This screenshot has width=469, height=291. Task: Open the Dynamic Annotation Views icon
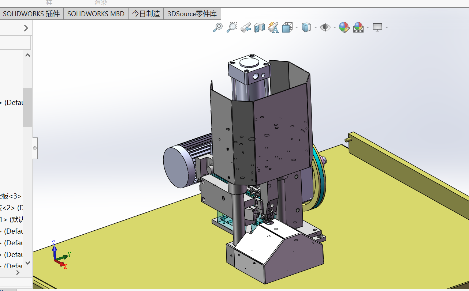click(273, 27)
